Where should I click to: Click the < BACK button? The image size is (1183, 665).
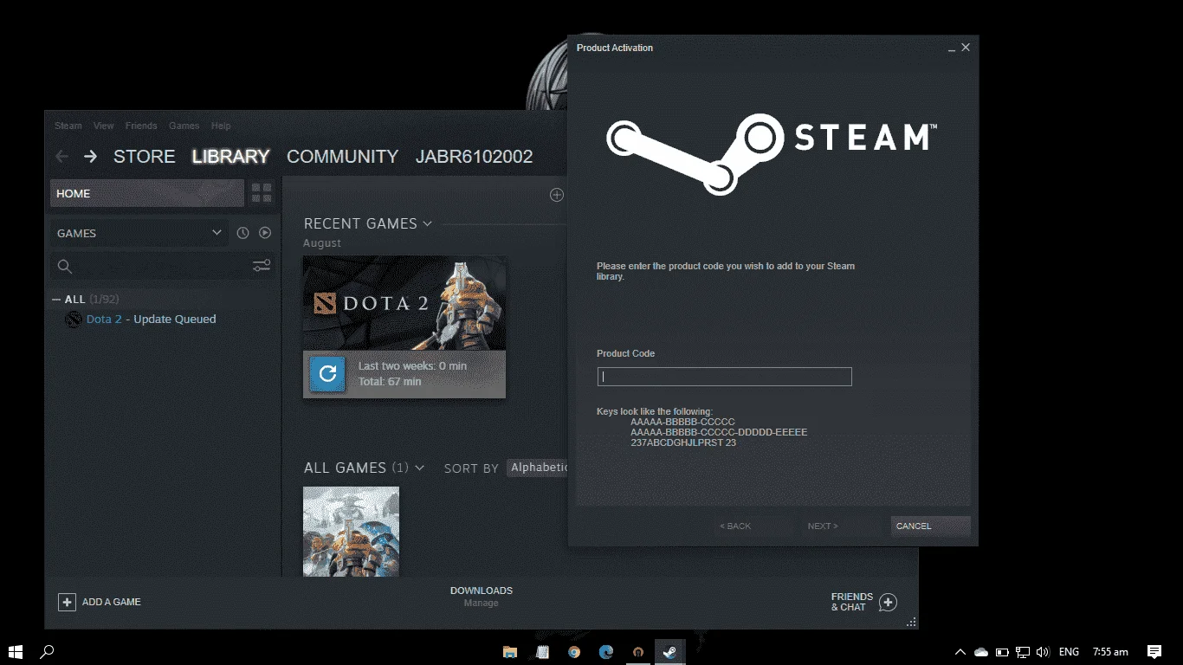[x=753, y=526]
